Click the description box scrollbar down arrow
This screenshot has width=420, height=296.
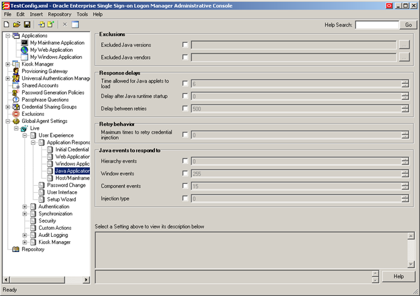pos(411,264)
